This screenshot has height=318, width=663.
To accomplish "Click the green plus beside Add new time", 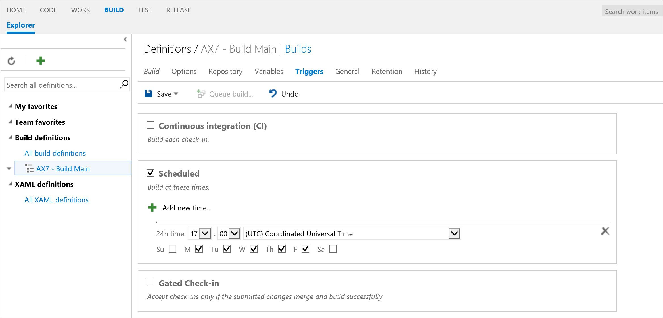I will tap(152, 208).
